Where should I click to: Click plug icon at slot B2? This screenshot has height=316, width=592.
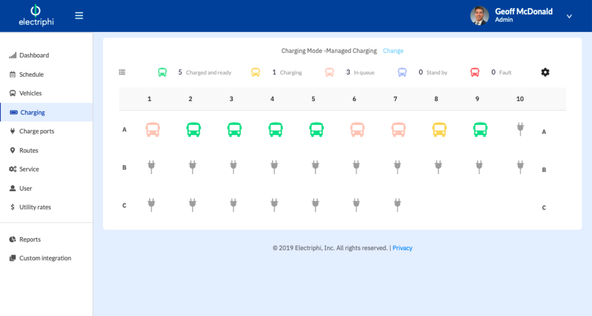coord(192,167)
